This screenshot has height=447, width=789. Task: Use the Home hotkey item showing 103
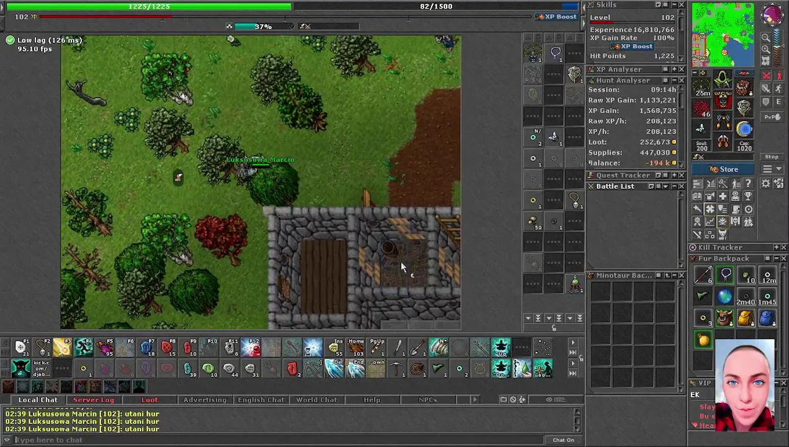(x=355, y=347)
